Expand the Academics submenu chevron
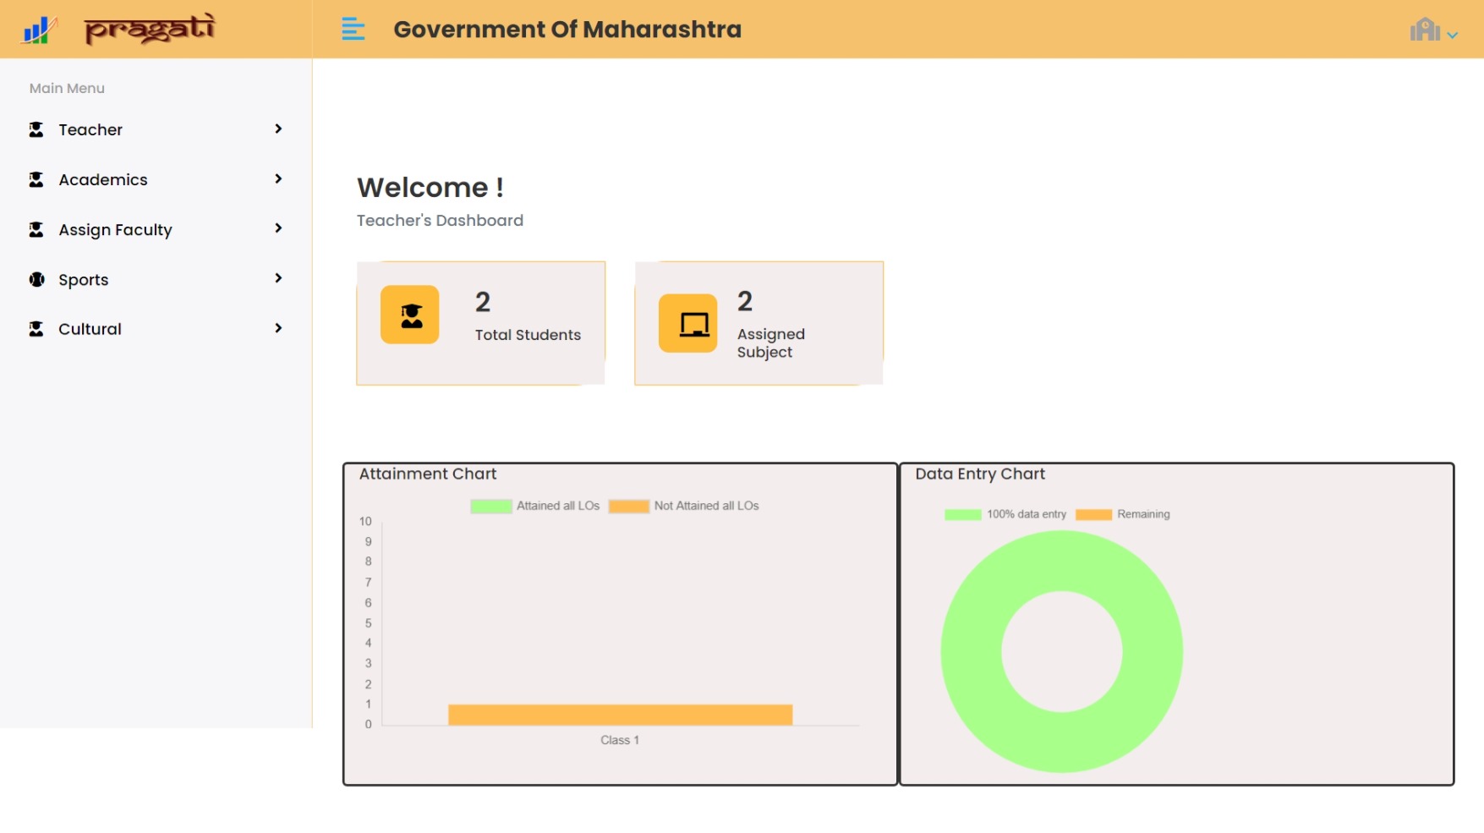 [278, 178]
